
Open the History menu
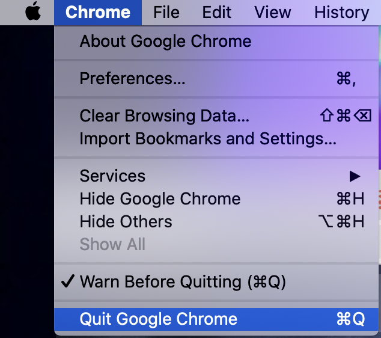[341, 13]
